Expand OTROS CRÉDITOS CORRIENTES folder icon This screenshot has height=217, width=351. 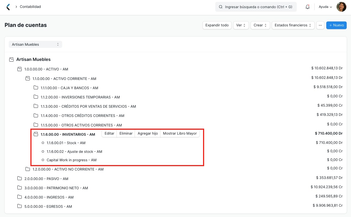click(x=36, y=116)
